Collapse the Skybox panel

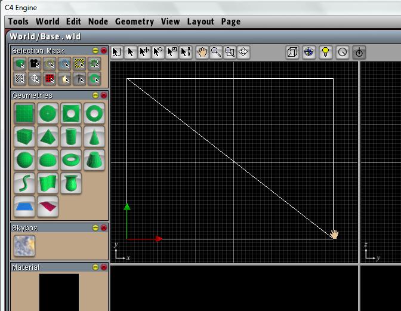click(95, 228)
